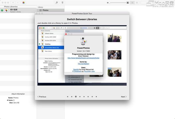Jump to the second tour page dot
This screenshot has height=119, width=175.
(72, 97)
